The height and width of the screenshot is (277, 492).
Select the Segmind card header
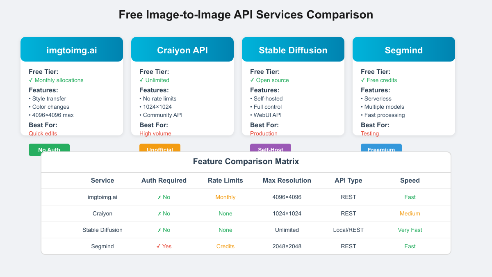(404, 49)
